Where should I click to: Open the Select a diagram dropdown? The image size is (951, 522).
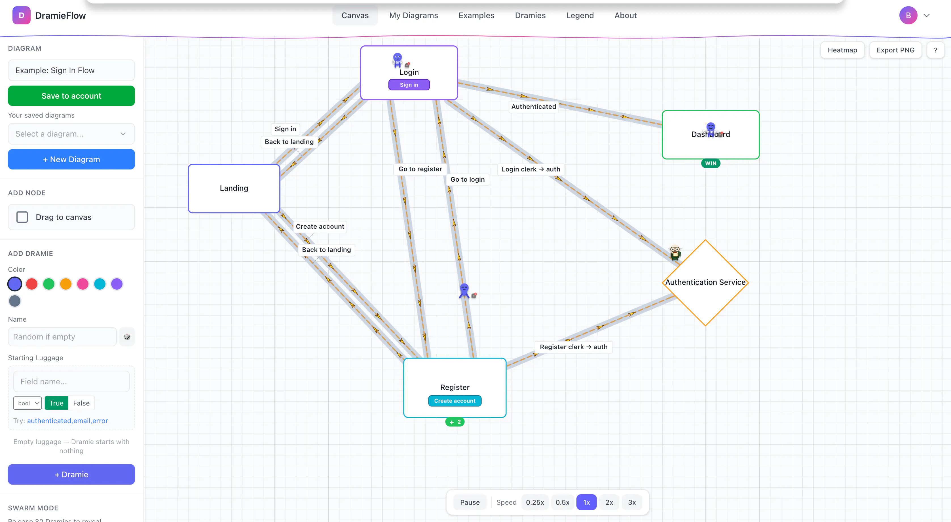click(x=71, y=133)
